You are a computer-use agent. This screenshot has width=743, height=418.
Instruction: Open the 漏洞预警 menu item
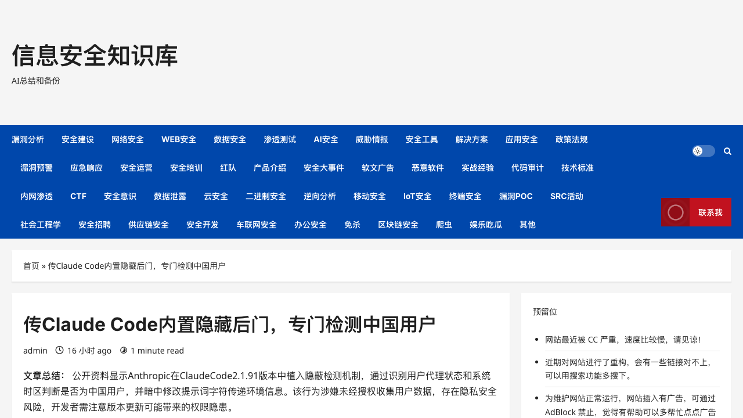(37, 168)
